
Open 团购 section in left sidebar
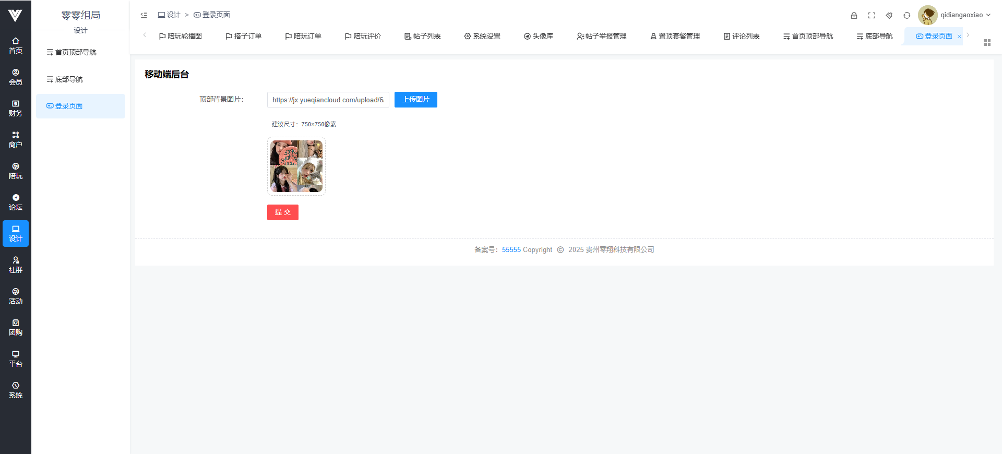pyautogui.click(x=16, y=327)
